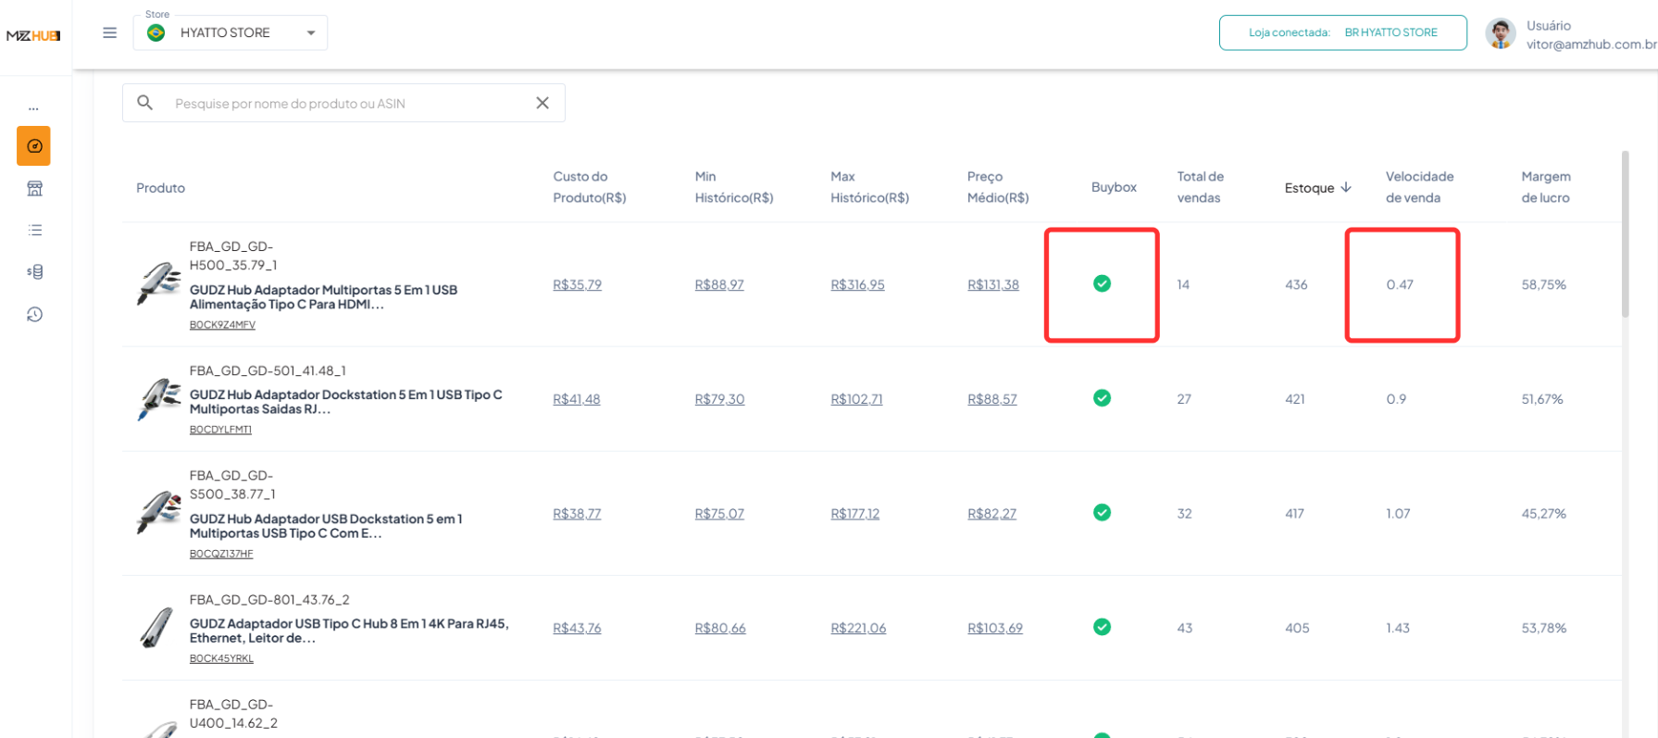Click preço médio R$131,38

point(993,284)
